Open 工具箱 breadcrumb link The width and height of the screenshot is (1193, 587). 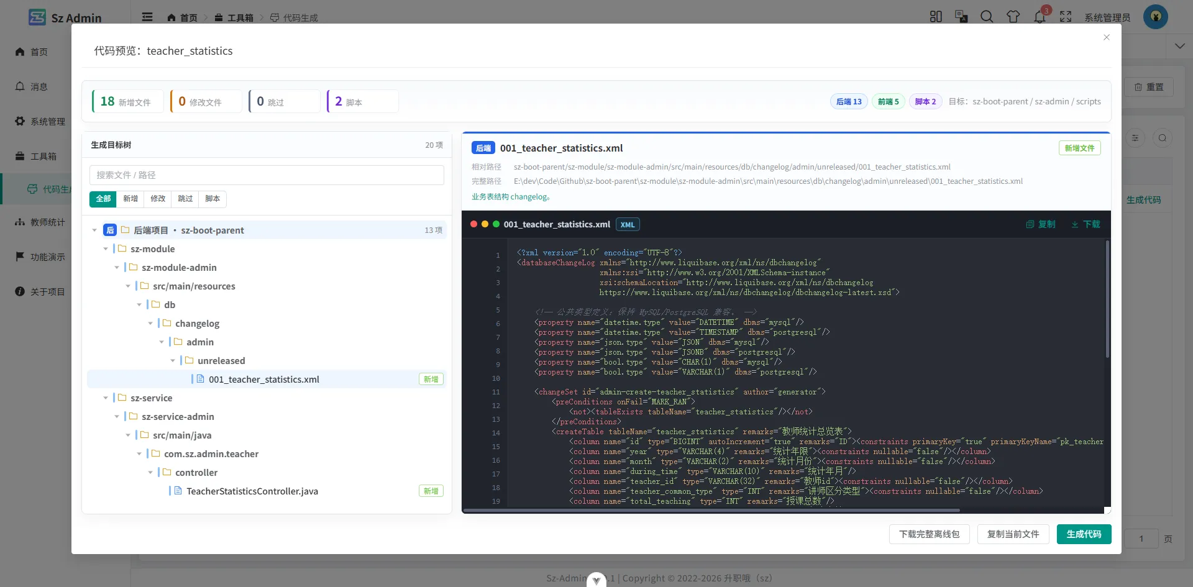(234, 17)
